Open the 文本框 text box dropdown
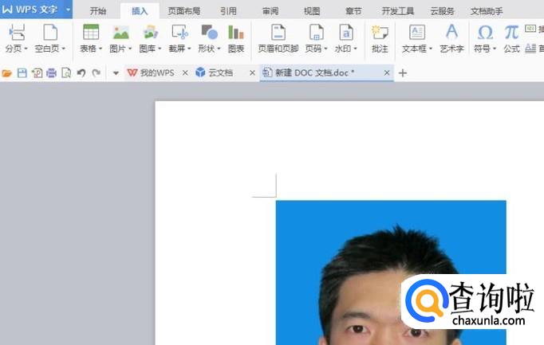The height and width of the screenshot is (345, 544). click(x=431, y=49)
